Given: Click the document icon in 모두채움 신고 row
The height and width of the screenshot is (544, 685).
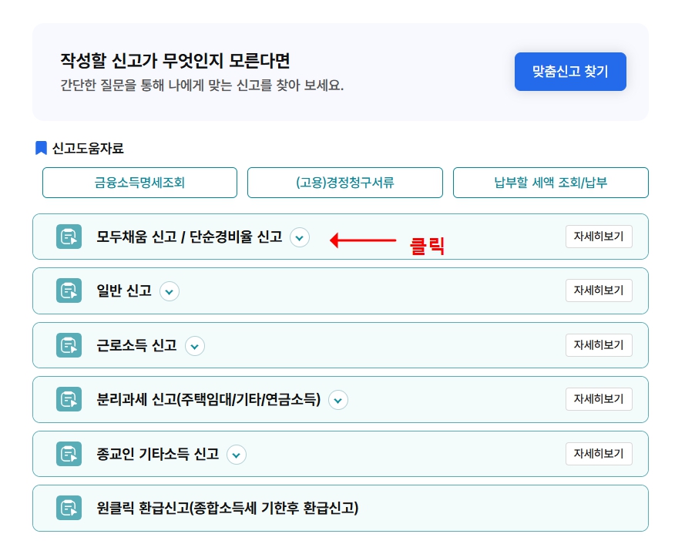Looking at the screenshot, I should tap(69, 237).
